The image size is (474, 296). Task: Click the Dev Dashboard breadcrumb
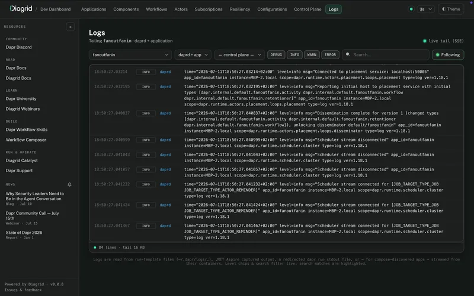click(x=56, y=9)
